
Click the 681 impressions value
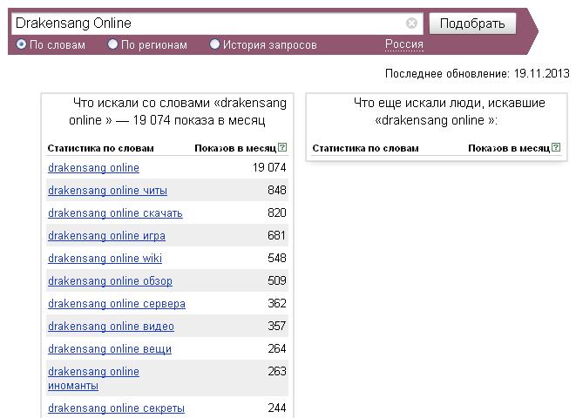pyautogui.click(x=277, y=235)
